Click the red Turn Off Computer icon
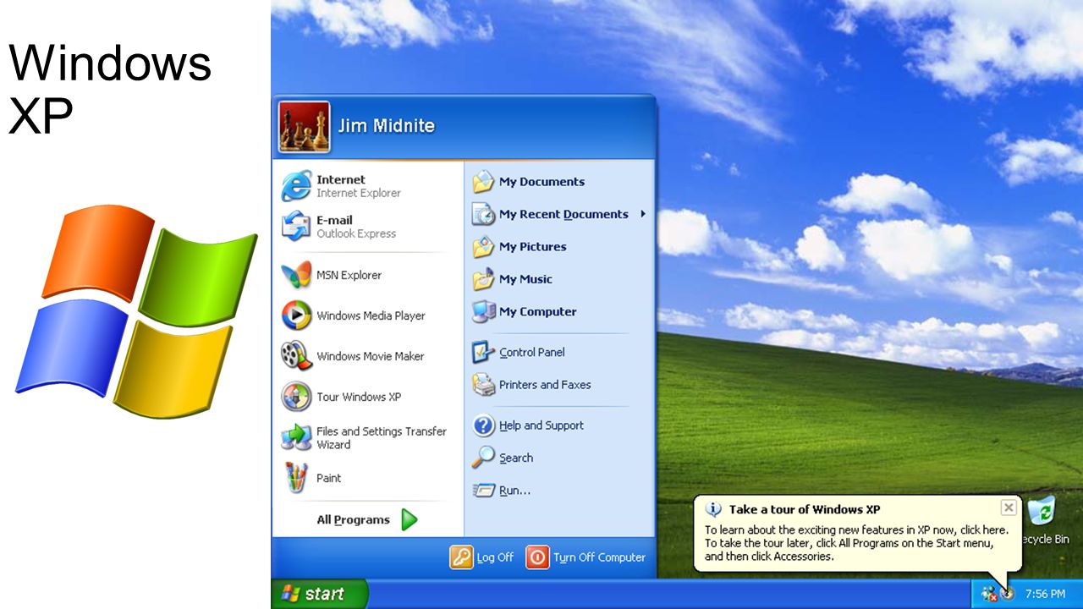This screenshot has height=609, width=1083. (x=537, y=557)
